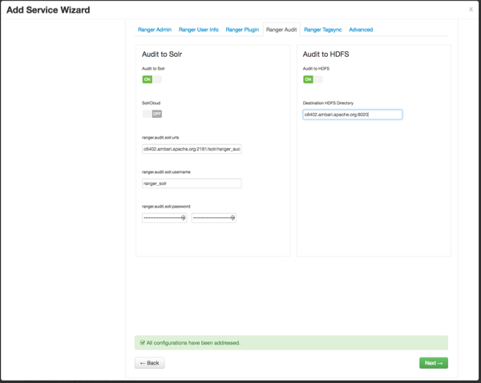Switch to the Ranger Admin tab

pyautogui.click(x=153, y=30)
